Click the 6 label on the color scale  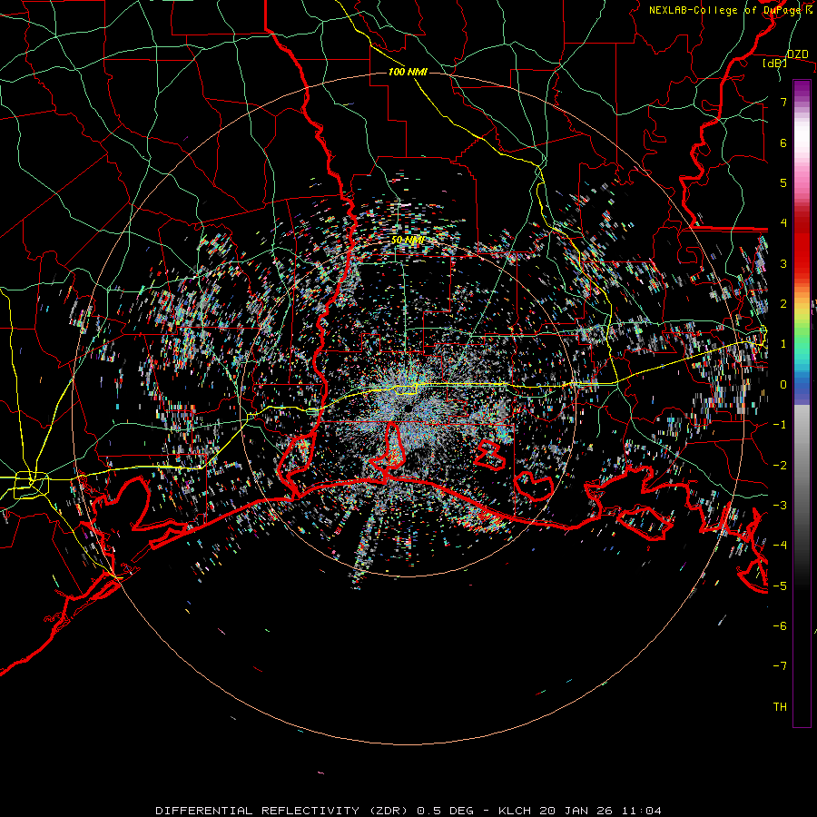[x=783, y=143]
